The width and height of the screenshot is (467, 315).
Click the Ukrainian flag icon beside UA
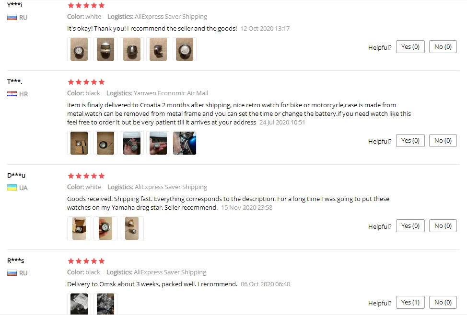12,187
